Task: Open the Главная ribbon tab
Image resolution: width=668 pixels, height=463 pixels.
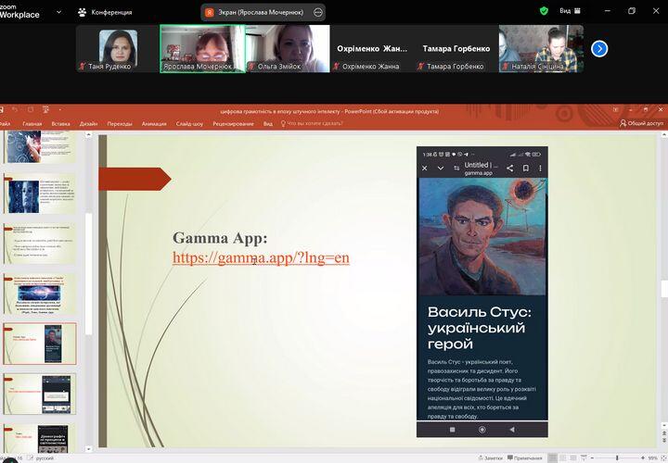Action: (x=32, y=124)
